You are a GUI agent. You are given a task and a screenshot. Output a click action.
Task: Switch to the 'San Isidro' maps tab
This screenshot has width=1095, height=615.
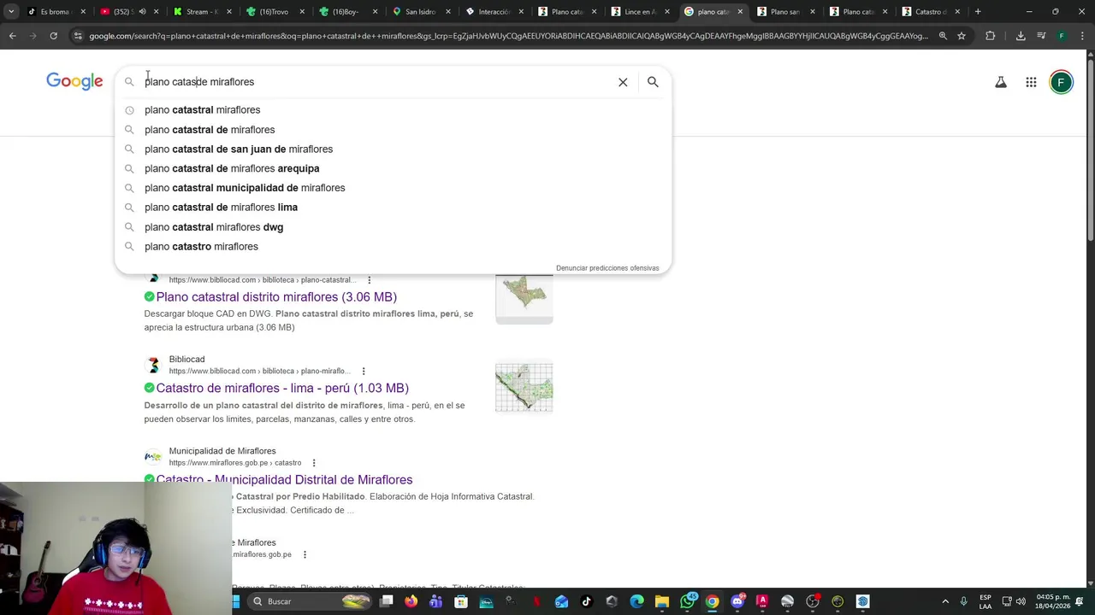pos(421,12)
